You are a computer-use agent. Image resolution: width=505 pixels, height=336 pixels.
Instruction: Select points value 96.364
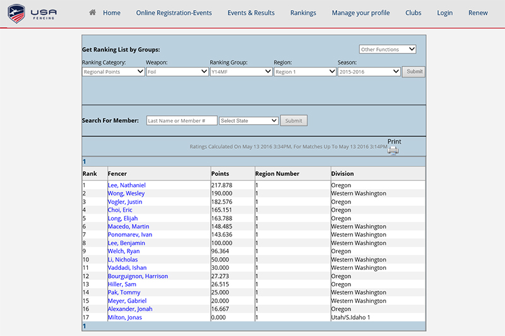tap(220, 251)
